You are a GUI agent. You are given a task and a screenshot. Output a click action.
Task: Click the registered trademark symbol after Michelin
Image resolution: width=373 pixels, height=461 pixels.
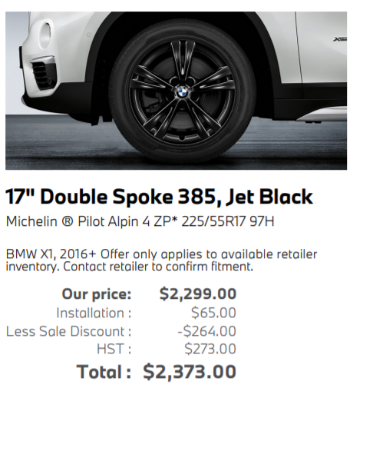68,221
